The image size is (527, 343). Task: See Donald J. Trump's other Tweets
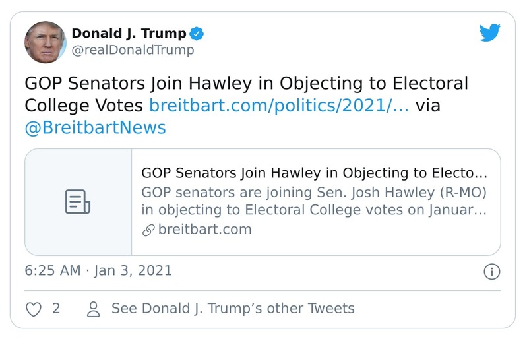pyautogui.click(x=233, y=308)
